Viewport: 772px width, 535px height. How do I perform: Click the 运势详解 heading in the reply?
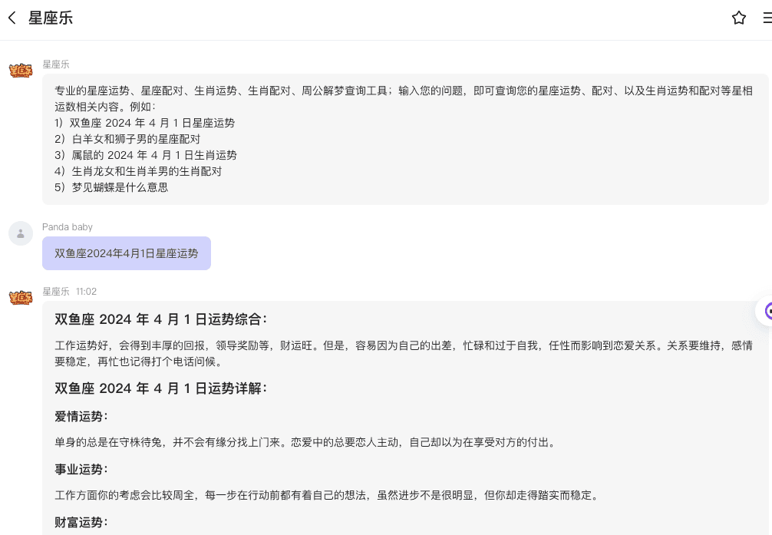pos(160,388)
